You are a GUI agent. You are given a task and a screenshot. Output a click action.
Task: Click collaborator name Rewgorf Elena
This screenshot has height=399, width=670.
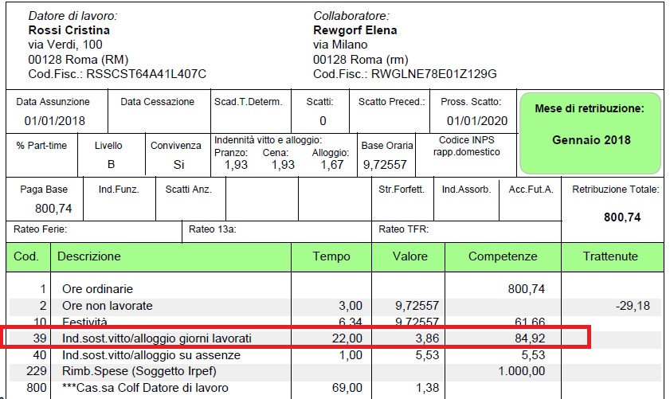(355, 30)
